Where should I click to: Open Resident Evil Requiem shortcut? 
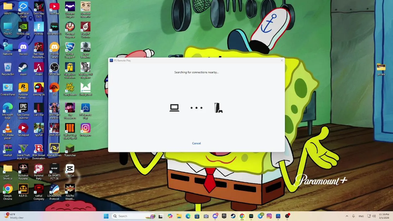coord(85,71)
